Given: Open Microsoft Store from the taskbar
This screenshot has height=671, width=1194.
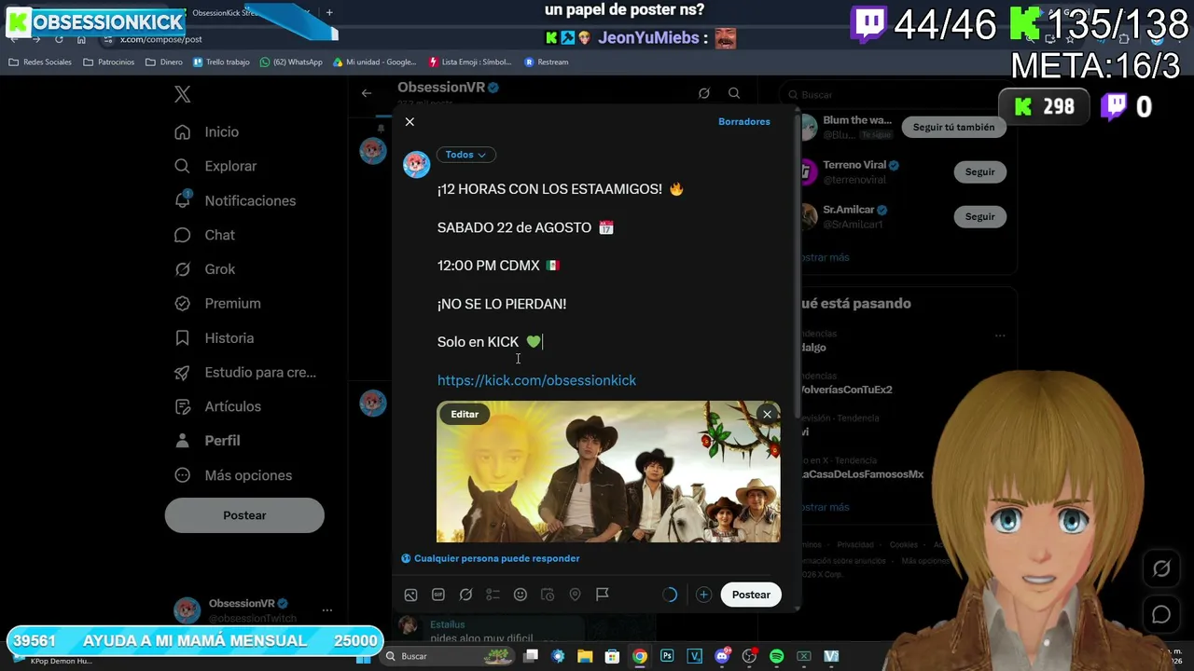Looking at the screenshot, I should pyautogui.click(x=612, y=656).
